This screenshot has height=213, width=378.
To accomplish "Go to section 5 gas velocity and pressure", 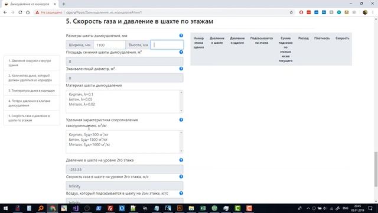I will pyautogui.click(x=32, y=118).
